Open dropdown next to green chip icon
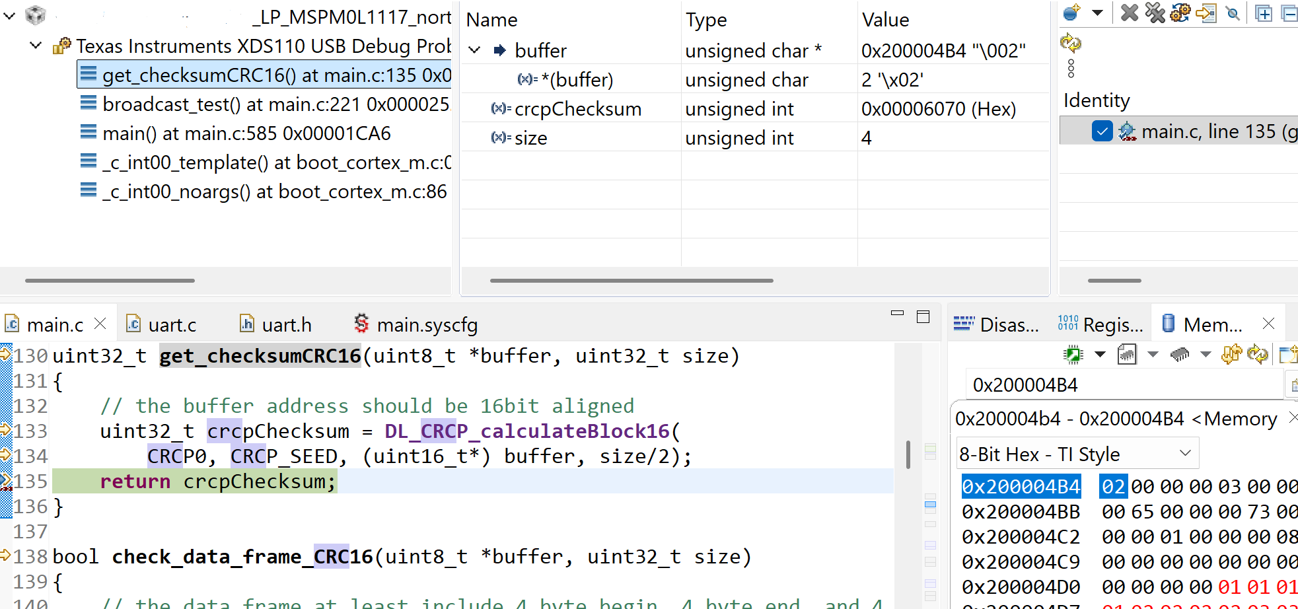This screenshot has width=1298, height=609. (x=1100, y=355)
